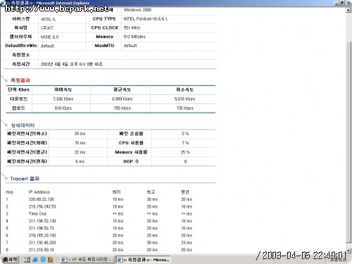Click the Memory 사용률 label
The image size is (352, 264).
coord(131,152)
